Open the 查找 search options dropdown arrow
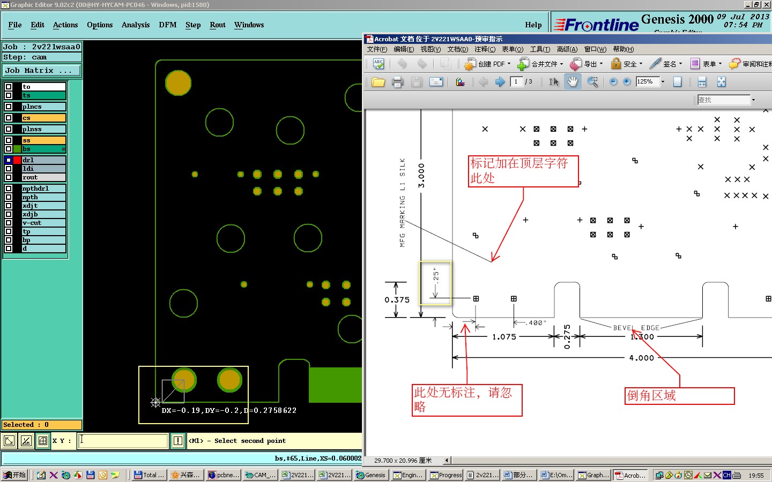Screen dimensions: 772x482 pyautogui.click(x=753, y=100)
